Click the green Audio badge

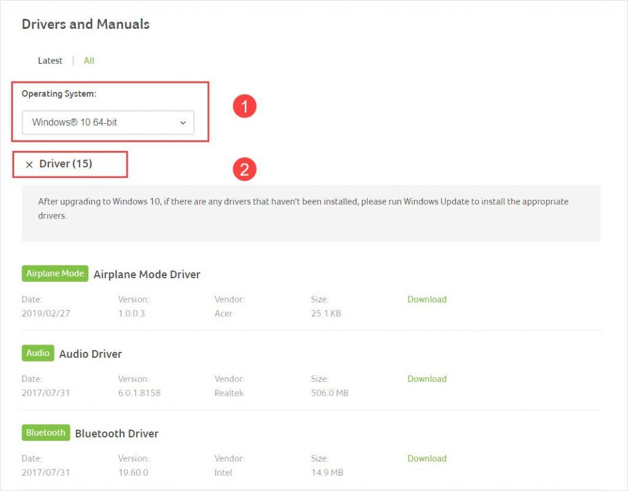pos(37,353)
